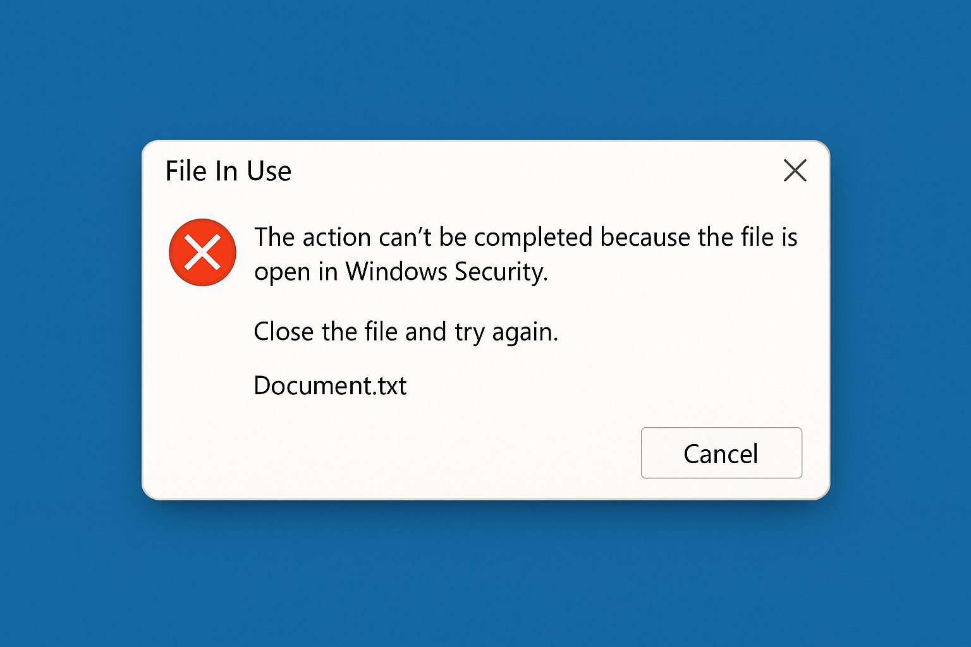
Task: Select the Document.txt file name
Action: pyautogui.click(x=330, y=385)
